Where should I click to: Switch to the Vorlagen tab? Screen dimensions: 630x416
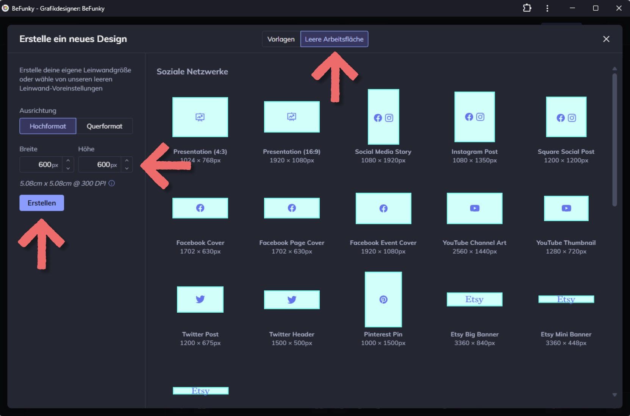pyautogui.click(x=281, y=39)
